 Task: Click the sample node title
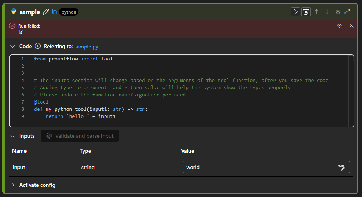(30, 12)
